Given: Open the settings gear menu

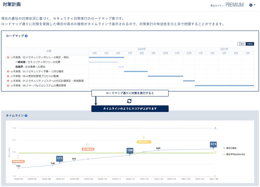Looking at the screenshot, I should 251,5.
